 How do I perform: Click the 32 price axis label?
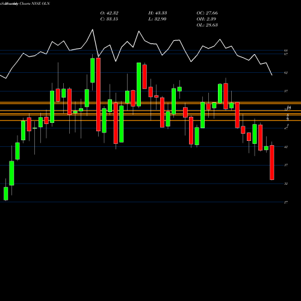[x=286, y=184]
